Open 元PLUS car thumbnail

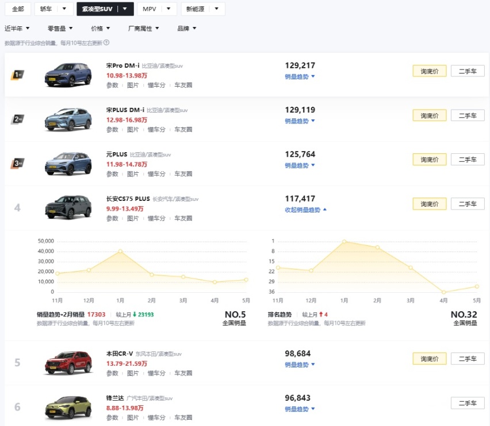(x=68, y=164)
